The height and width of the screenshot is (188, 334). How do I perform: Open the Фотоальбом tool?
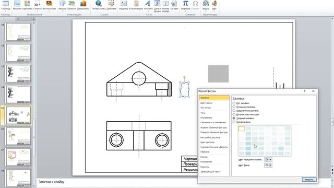pos(49,5)
